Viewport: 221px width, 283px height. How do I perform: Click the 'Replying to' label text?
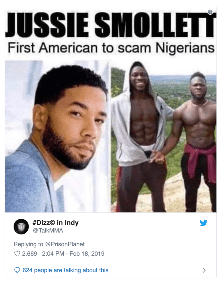click(28, 244)
